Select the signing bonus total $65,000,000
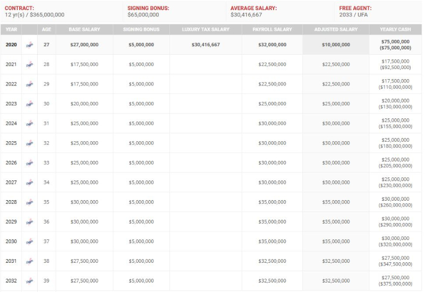The width and height of the screenshot is (425, 292). coord(143,15)
